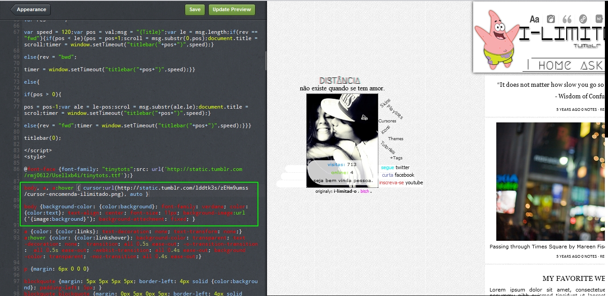This screenshot has height=296, width=608.
Task: Select the Photo post camera icon
Action: click(x=551, y=19)
